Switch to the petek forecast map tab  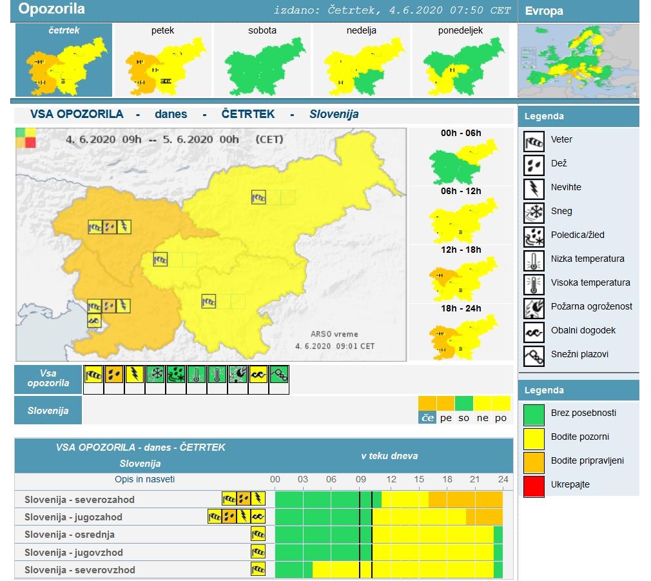pyautogui.click(x=162, y=60)
